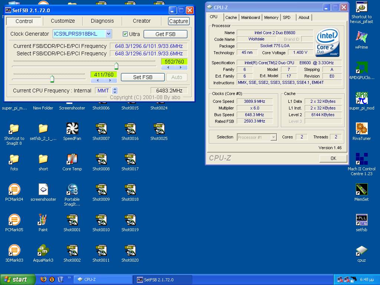Switch to CPU-Z in the taskbar
This screenshot has width=380, height=285.
click(103, 280)
